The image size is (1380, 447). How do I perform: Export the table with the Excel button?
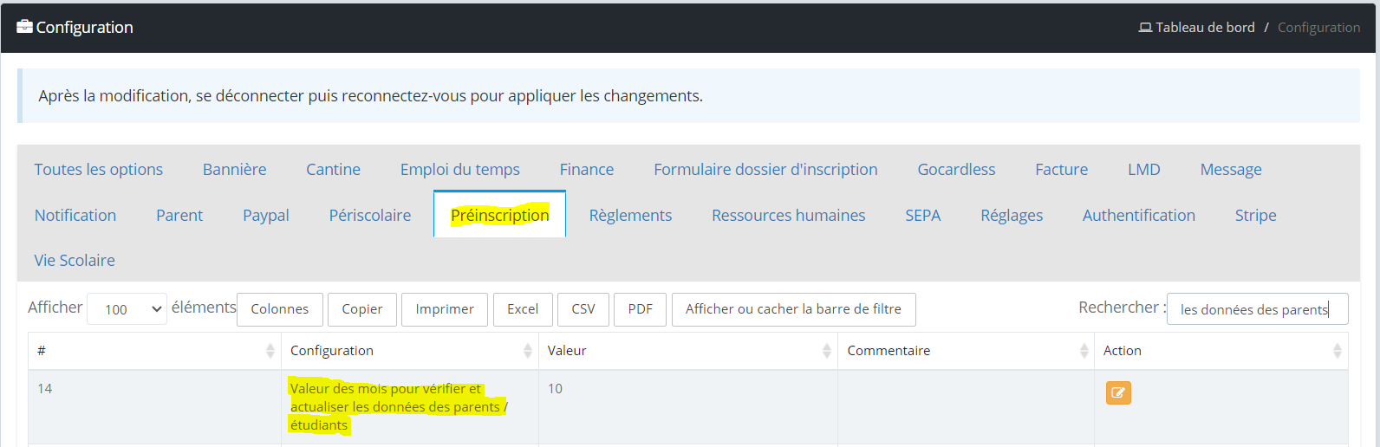[x=523, y=309]
